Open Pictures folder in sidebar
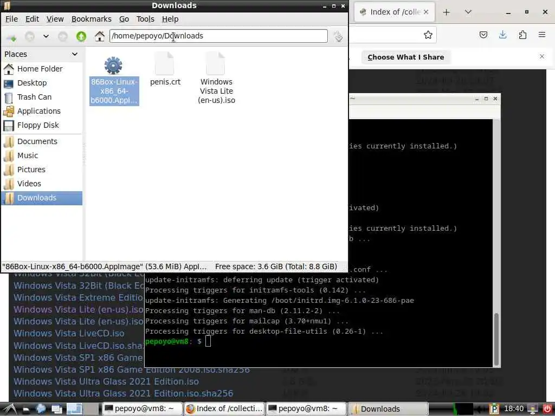Screen dimensions: 555x416 pyautogui.click(x=42, y=170)
